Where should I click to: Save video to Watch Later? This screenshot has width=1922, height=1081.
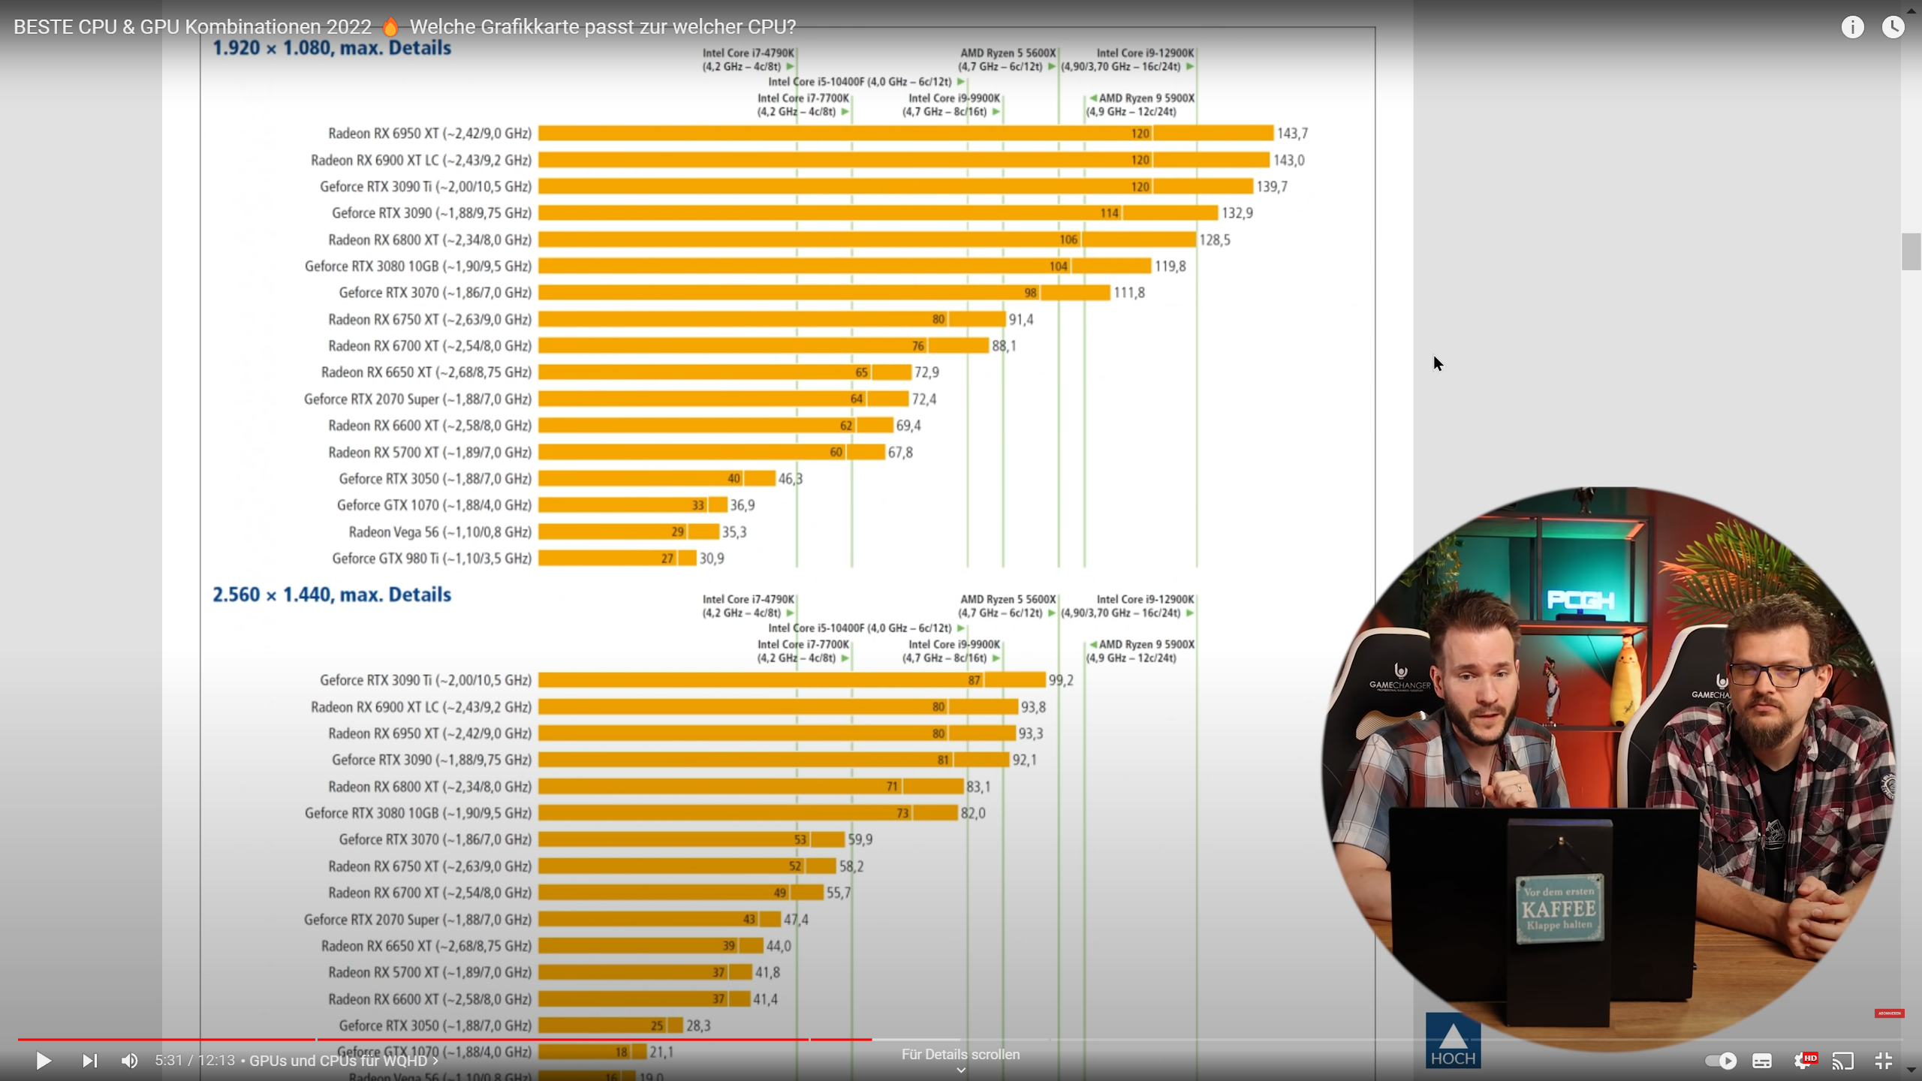[1893, 26]
